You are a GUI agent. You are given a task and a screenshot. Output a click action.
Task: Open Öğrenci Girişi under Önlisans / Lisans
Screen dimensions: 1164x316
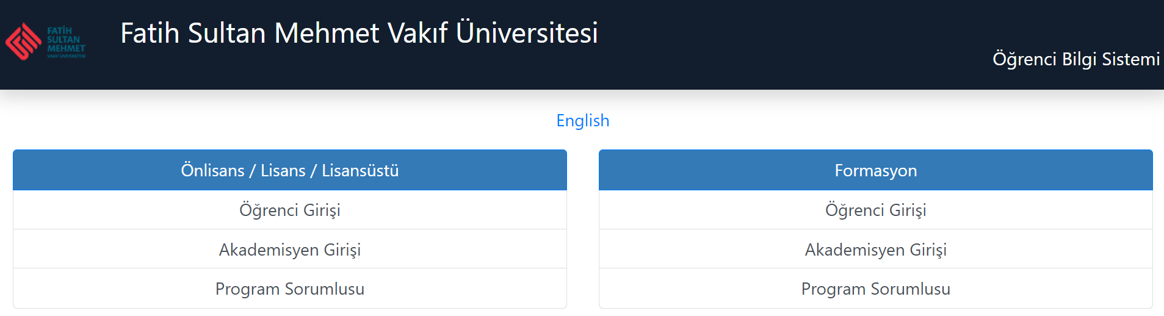click(290, 210)
